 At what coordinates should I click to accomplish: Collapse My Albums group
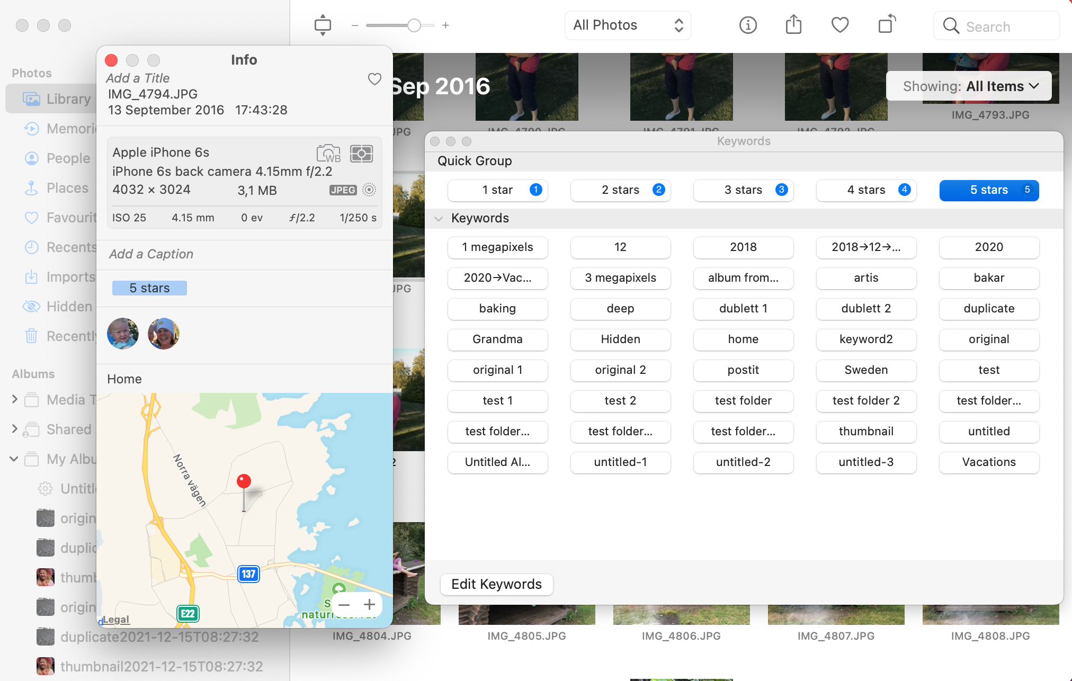coord(14,459)
